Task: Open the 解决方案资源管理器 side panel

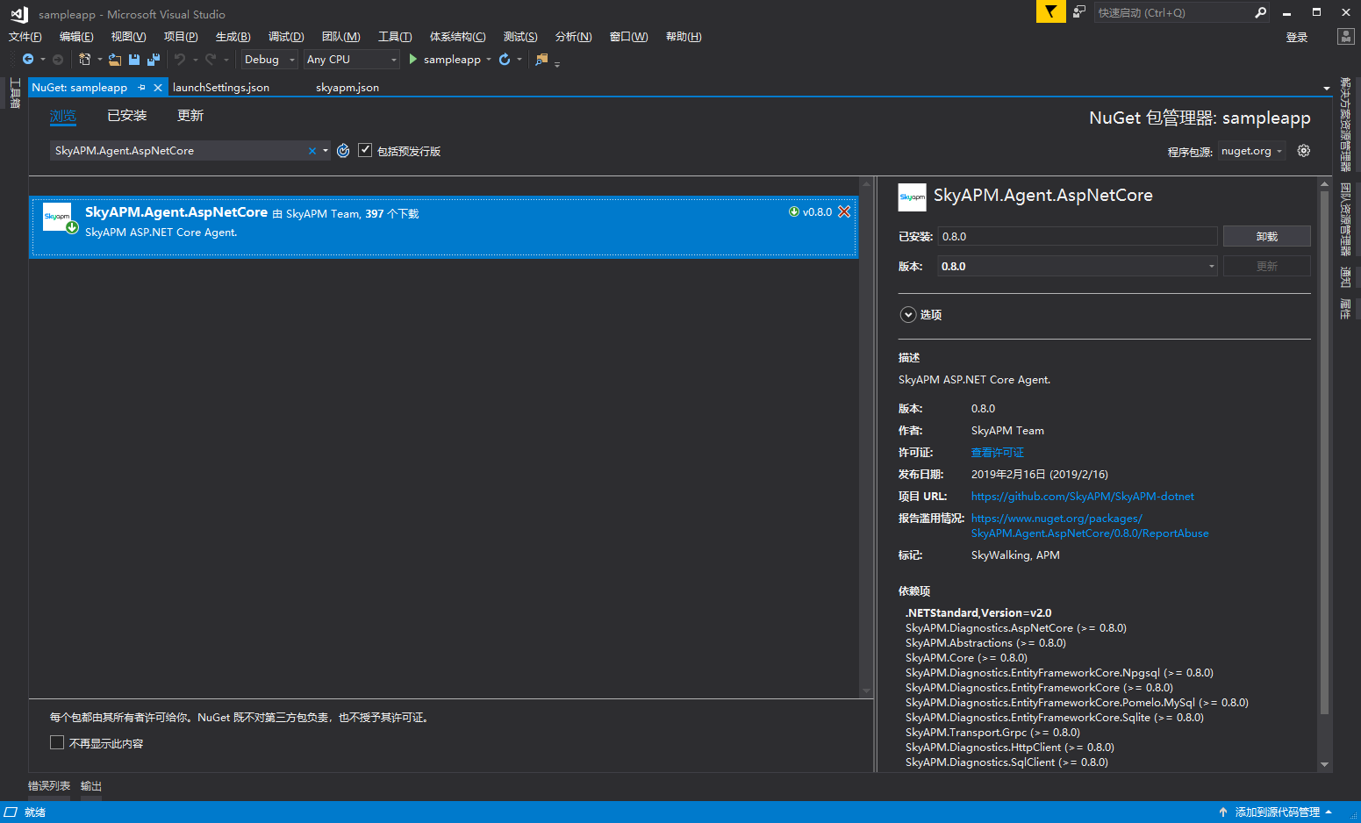Action: click(x=1345, y=124)
